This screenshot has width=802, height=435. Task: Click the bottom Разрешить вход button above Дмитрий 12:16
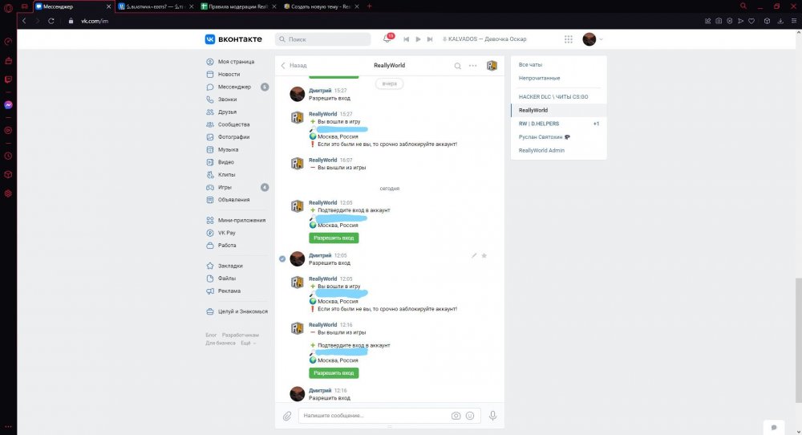coord(334,373)
